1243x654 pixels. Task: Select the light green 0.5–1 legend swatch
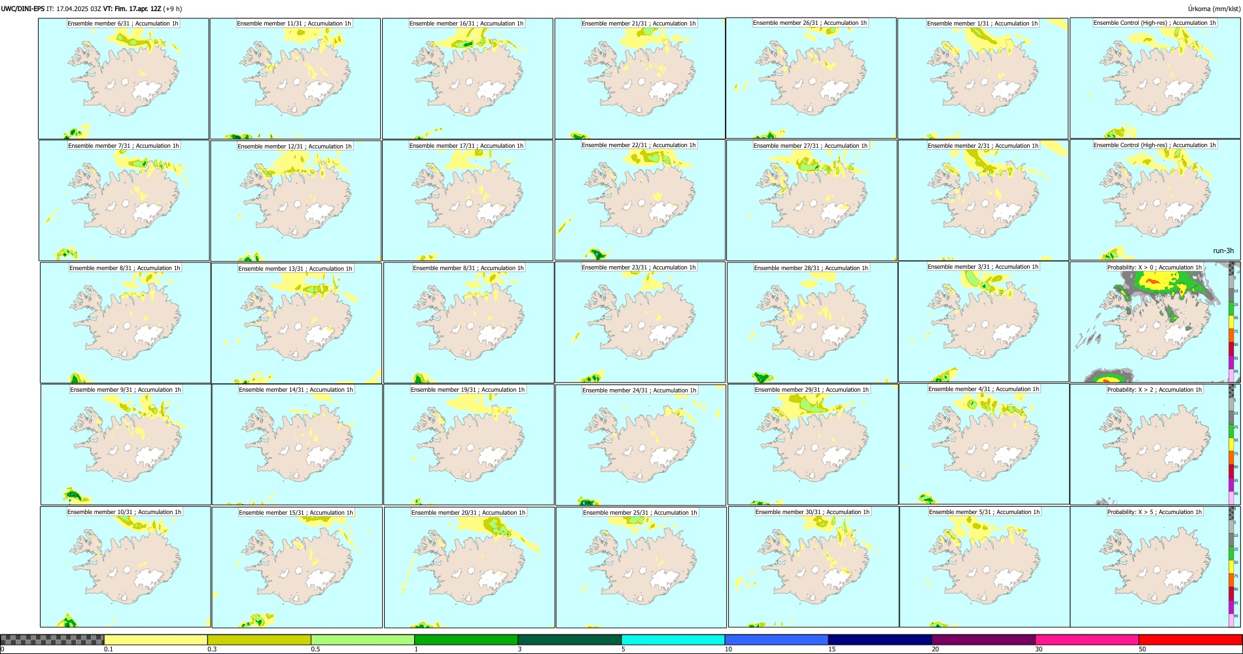362,640
